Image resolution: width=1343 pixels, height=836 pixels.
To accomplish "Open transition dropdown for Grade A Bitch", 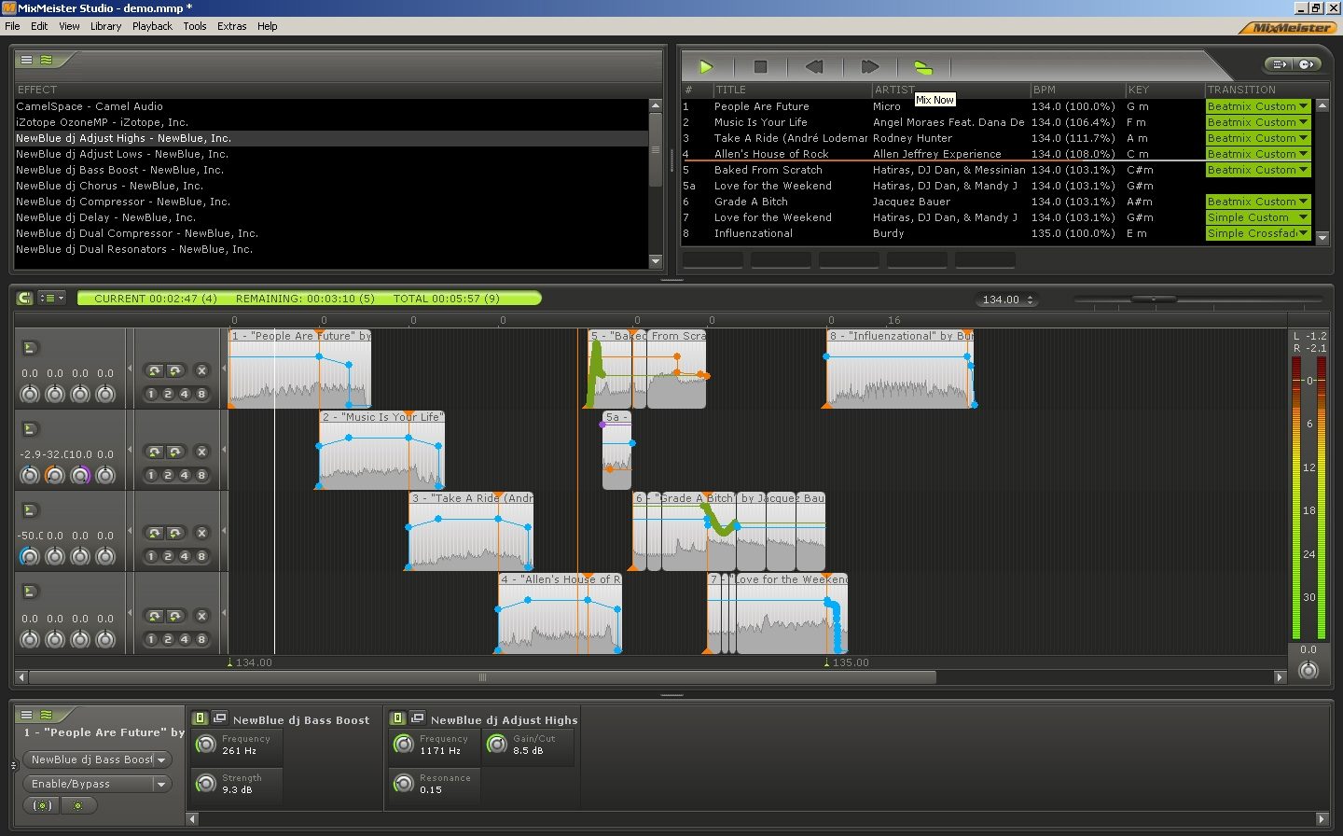I will pos(1303,202).
